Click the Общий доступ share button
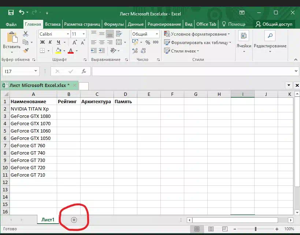This screenshot has width=300, height=235. click(274, 24)
